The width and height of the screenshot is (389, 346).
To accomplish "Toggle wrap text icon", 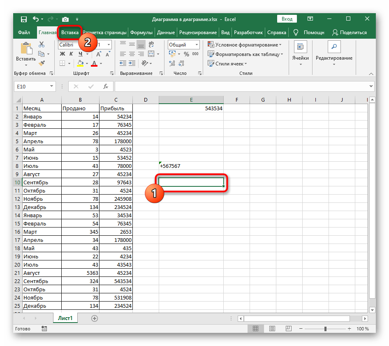I will coord(151,44).
